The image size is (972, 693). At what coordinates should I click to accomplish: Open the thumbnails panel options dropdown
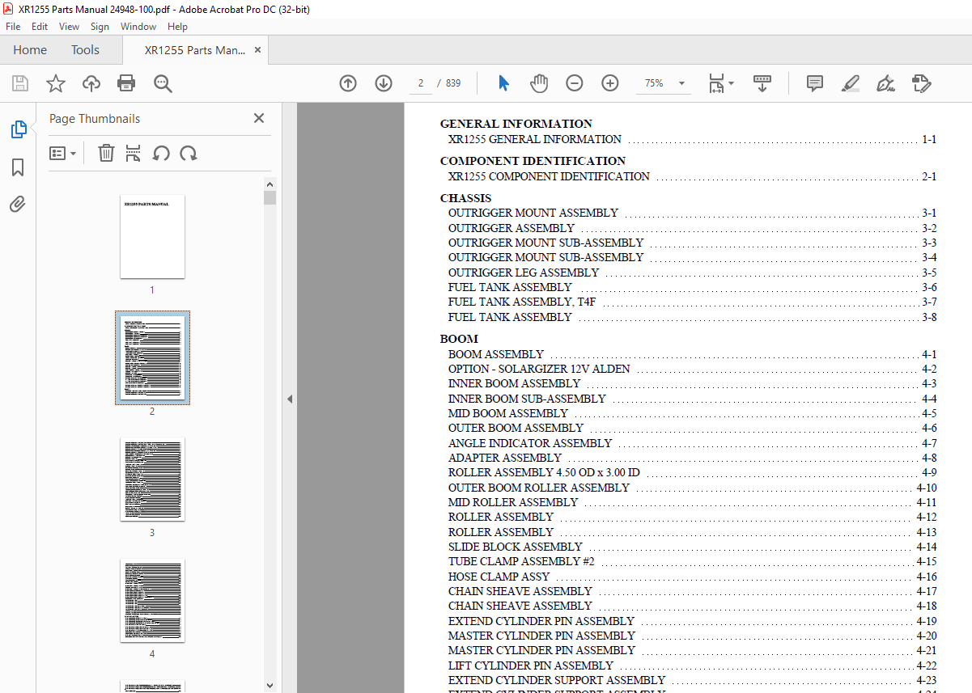click(x=62, y=153)
